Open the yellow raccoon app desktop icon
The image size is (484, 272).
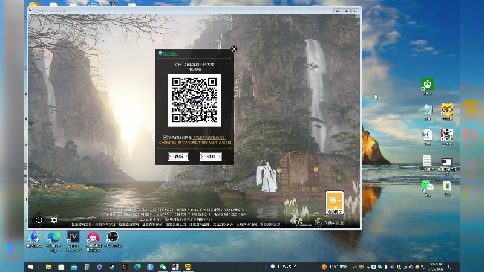447,112
